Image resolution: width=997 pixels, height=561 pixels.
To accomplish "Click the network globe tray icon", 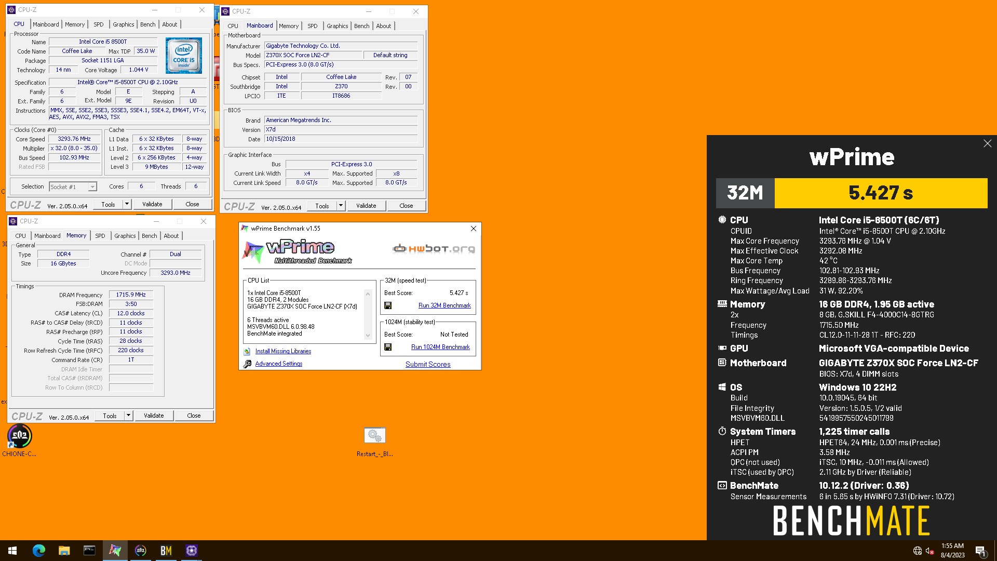I will tap(918, 551).
